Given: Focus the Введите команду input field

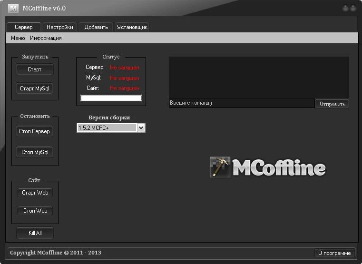Looking at the screenshot, I should tap(242, 103).
